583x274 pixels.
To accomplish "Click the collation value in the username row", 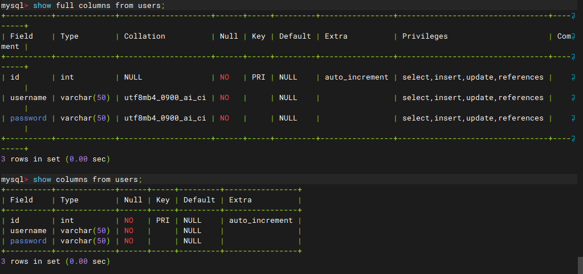I will coord(165,98).
